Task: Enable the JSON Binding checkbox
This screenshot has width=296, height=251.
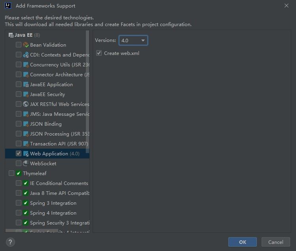Action: pyautogui.click(x=19, y=124)
